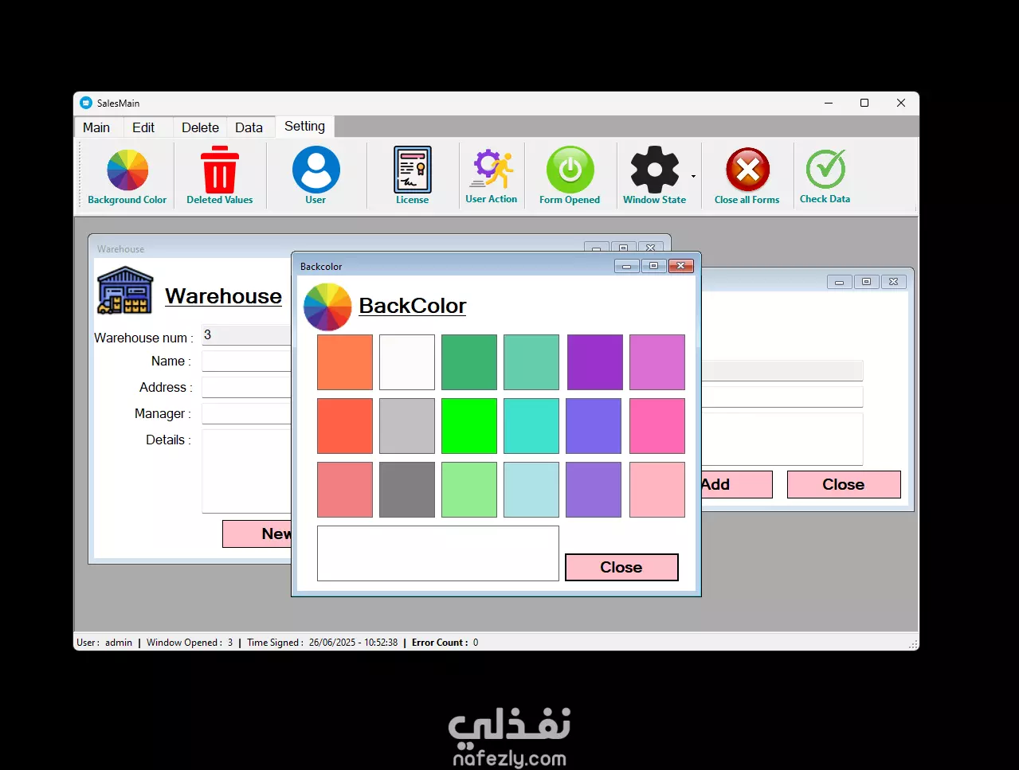Switch to the Main tab
The image size is (1019, 770).
96,127
